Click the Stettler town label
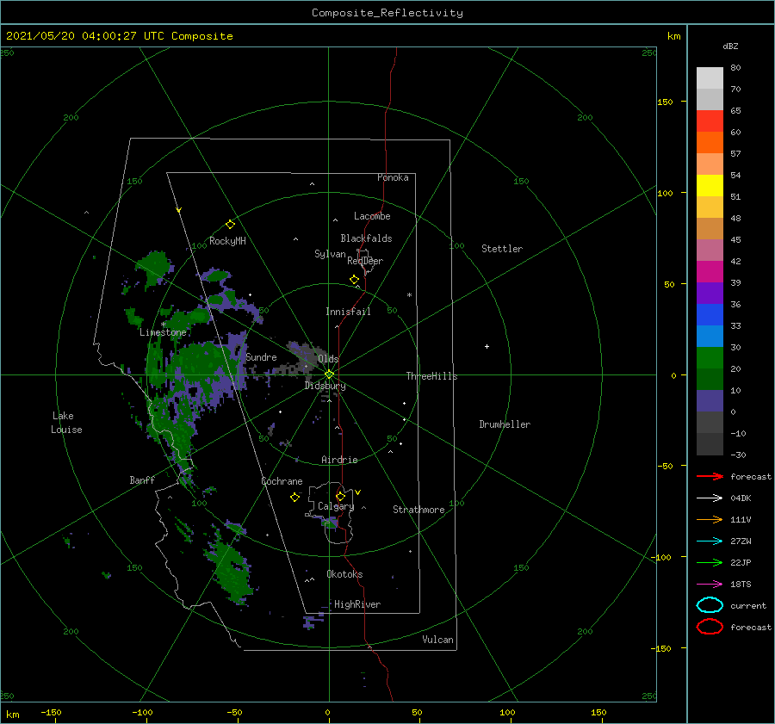The width and height of the screenshot is (775, 724). (502, 249)
